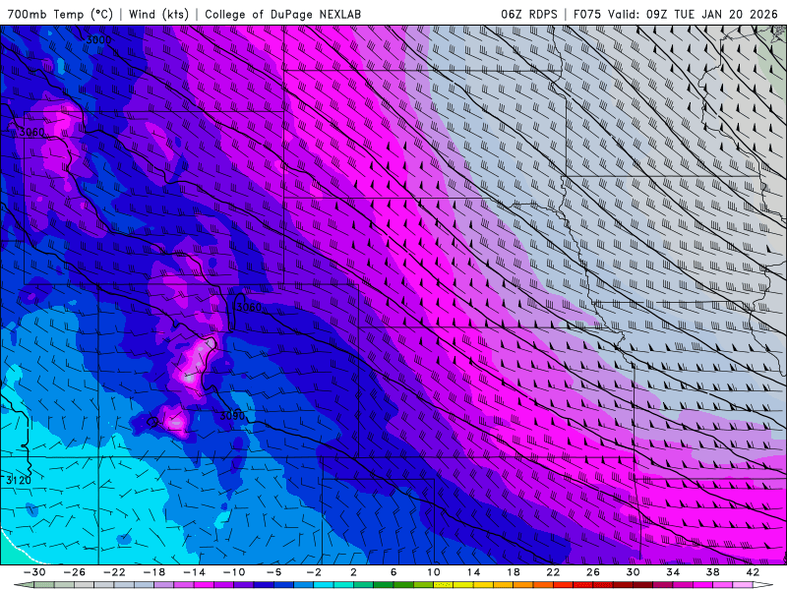Image resolution: width=787 pixels, height=590 pixels.
Task: Click the 22 colorbar label
Action: [553, 572]
